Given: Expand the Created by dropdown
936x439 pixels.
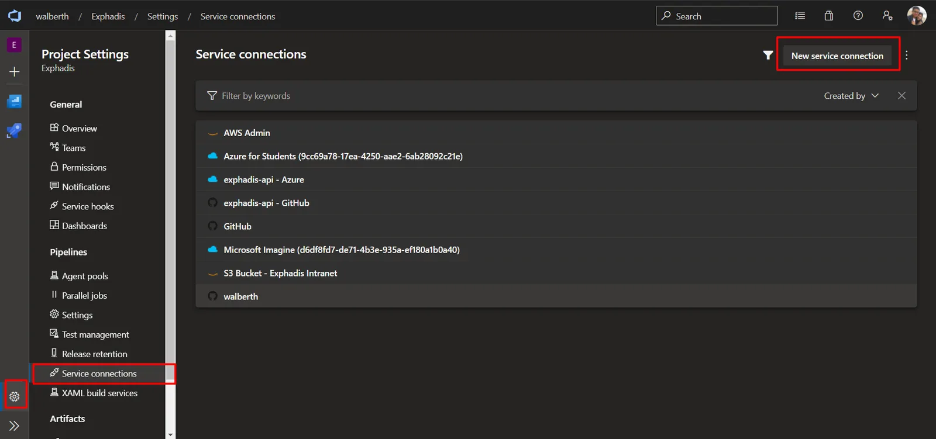Looking at the screenshot, I should [x=851, y=96].
